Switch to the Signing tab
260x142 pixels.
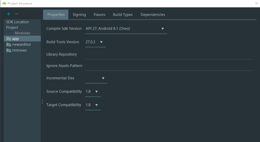79,15
